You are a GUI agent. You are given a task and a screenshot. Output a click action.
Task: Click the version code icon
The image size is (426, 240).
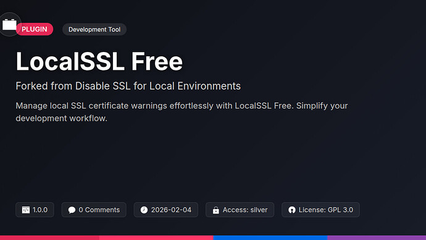point(26,210)
